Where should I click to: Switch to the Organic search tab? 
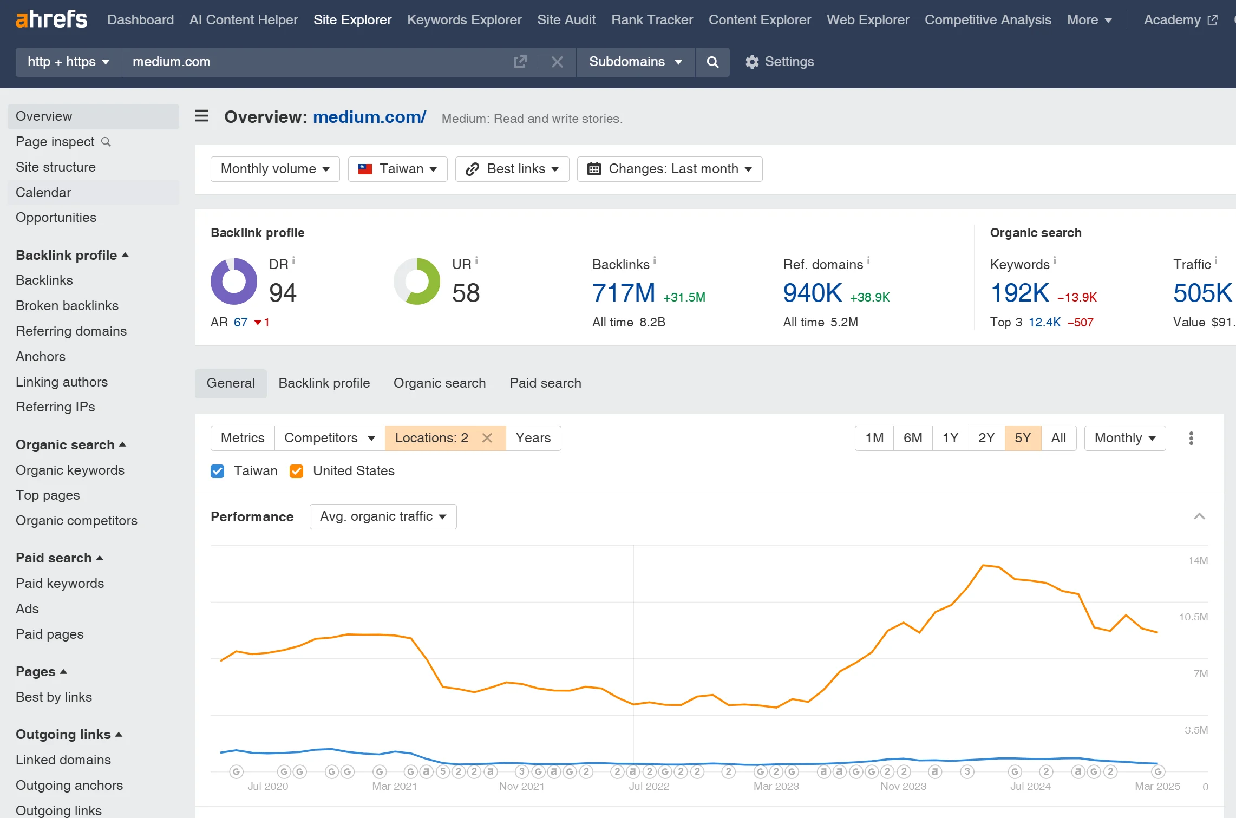coord(440,383)
